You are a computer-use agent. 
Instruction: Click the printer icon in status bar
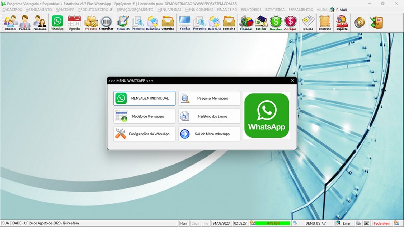coord(358,223)
